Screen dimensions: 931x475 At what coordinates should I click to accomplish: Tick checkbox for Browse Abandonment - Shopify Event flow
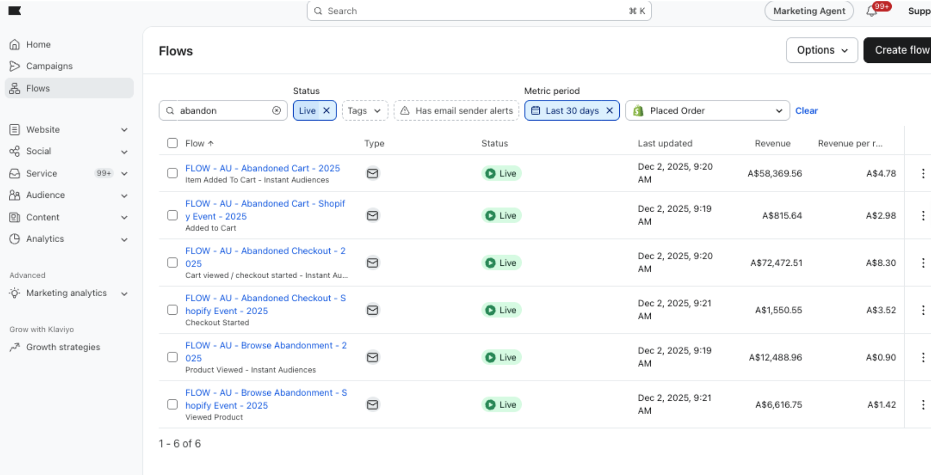coord(172,405)
